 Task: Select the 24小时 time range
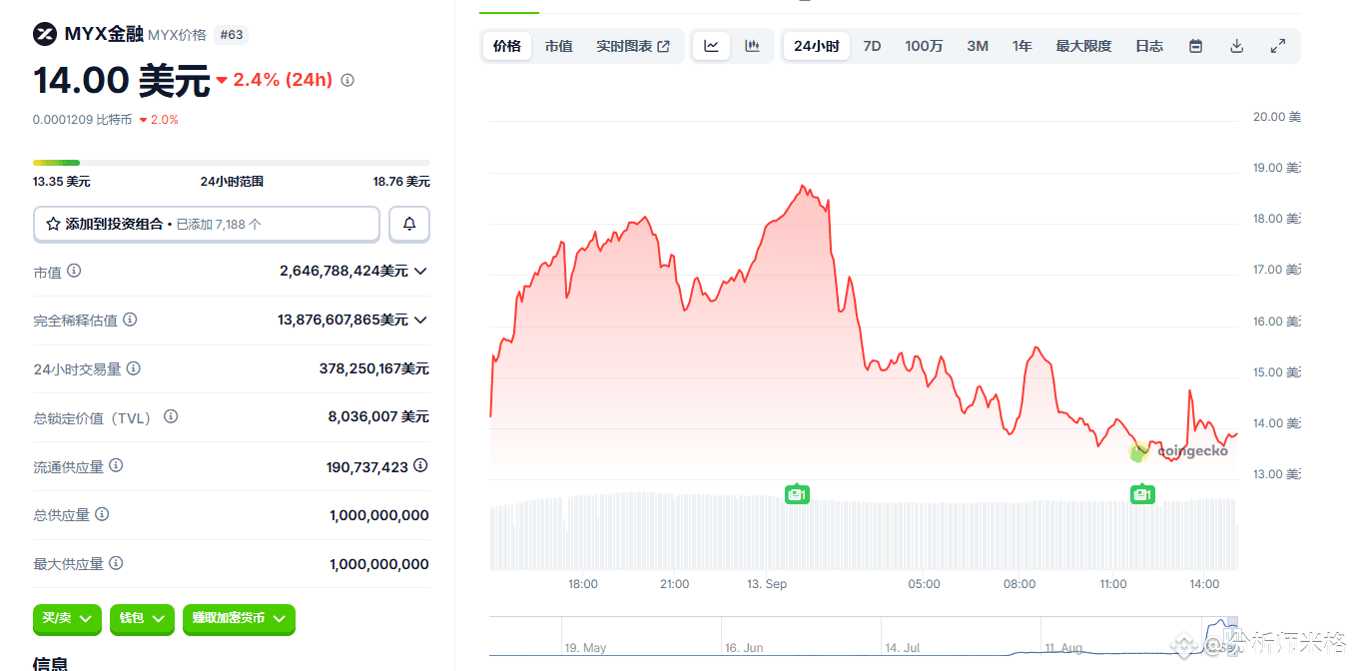[816, 46]
